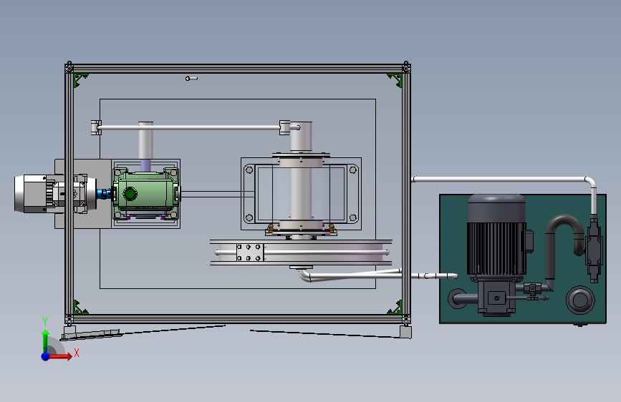
Task: Select the dark green round port on gearbox
Action: click(x=130, y=194)
